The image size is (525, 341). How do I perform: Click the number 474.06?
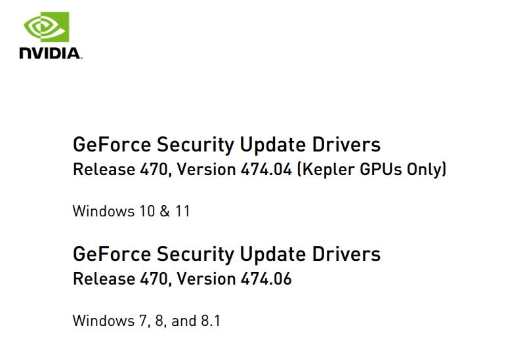pyautogui.click(x=266, y=279)
